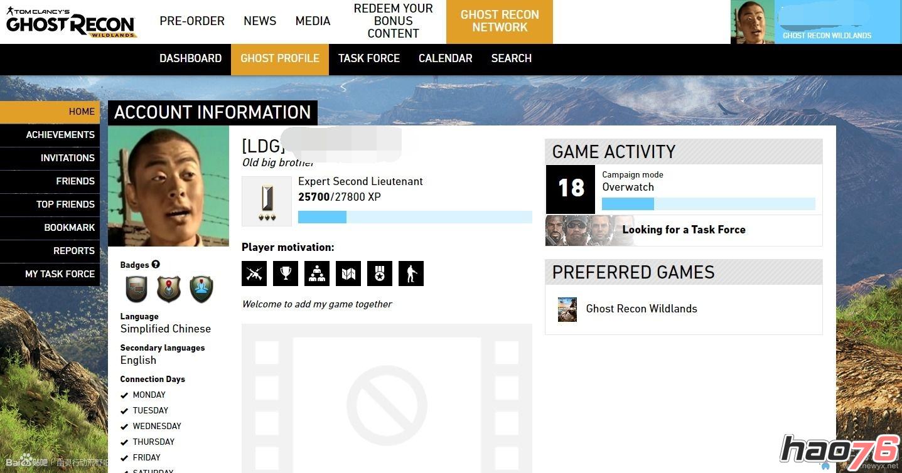Viewport: 902px width, 473px height.
Task: Open Achievements in the sidebar
Action: click(x=50, y=135)
